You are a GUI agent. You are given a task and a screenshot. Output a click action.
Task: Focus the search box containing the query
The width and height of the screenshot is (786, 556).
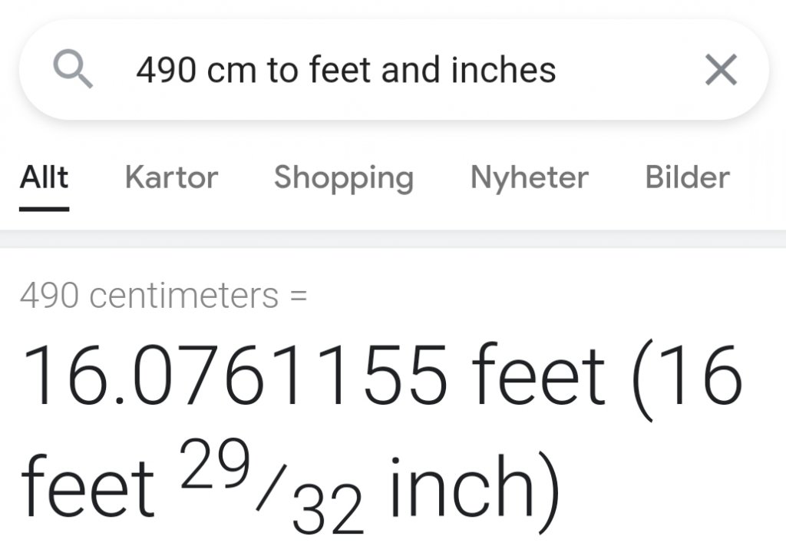click(394, 70)
